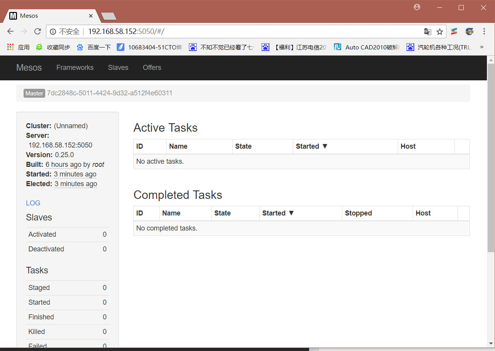Viewport: 495px width, 351px height.
Task: Open the 汽轮机各种工况 bookmark
Action: click(439, 47)
